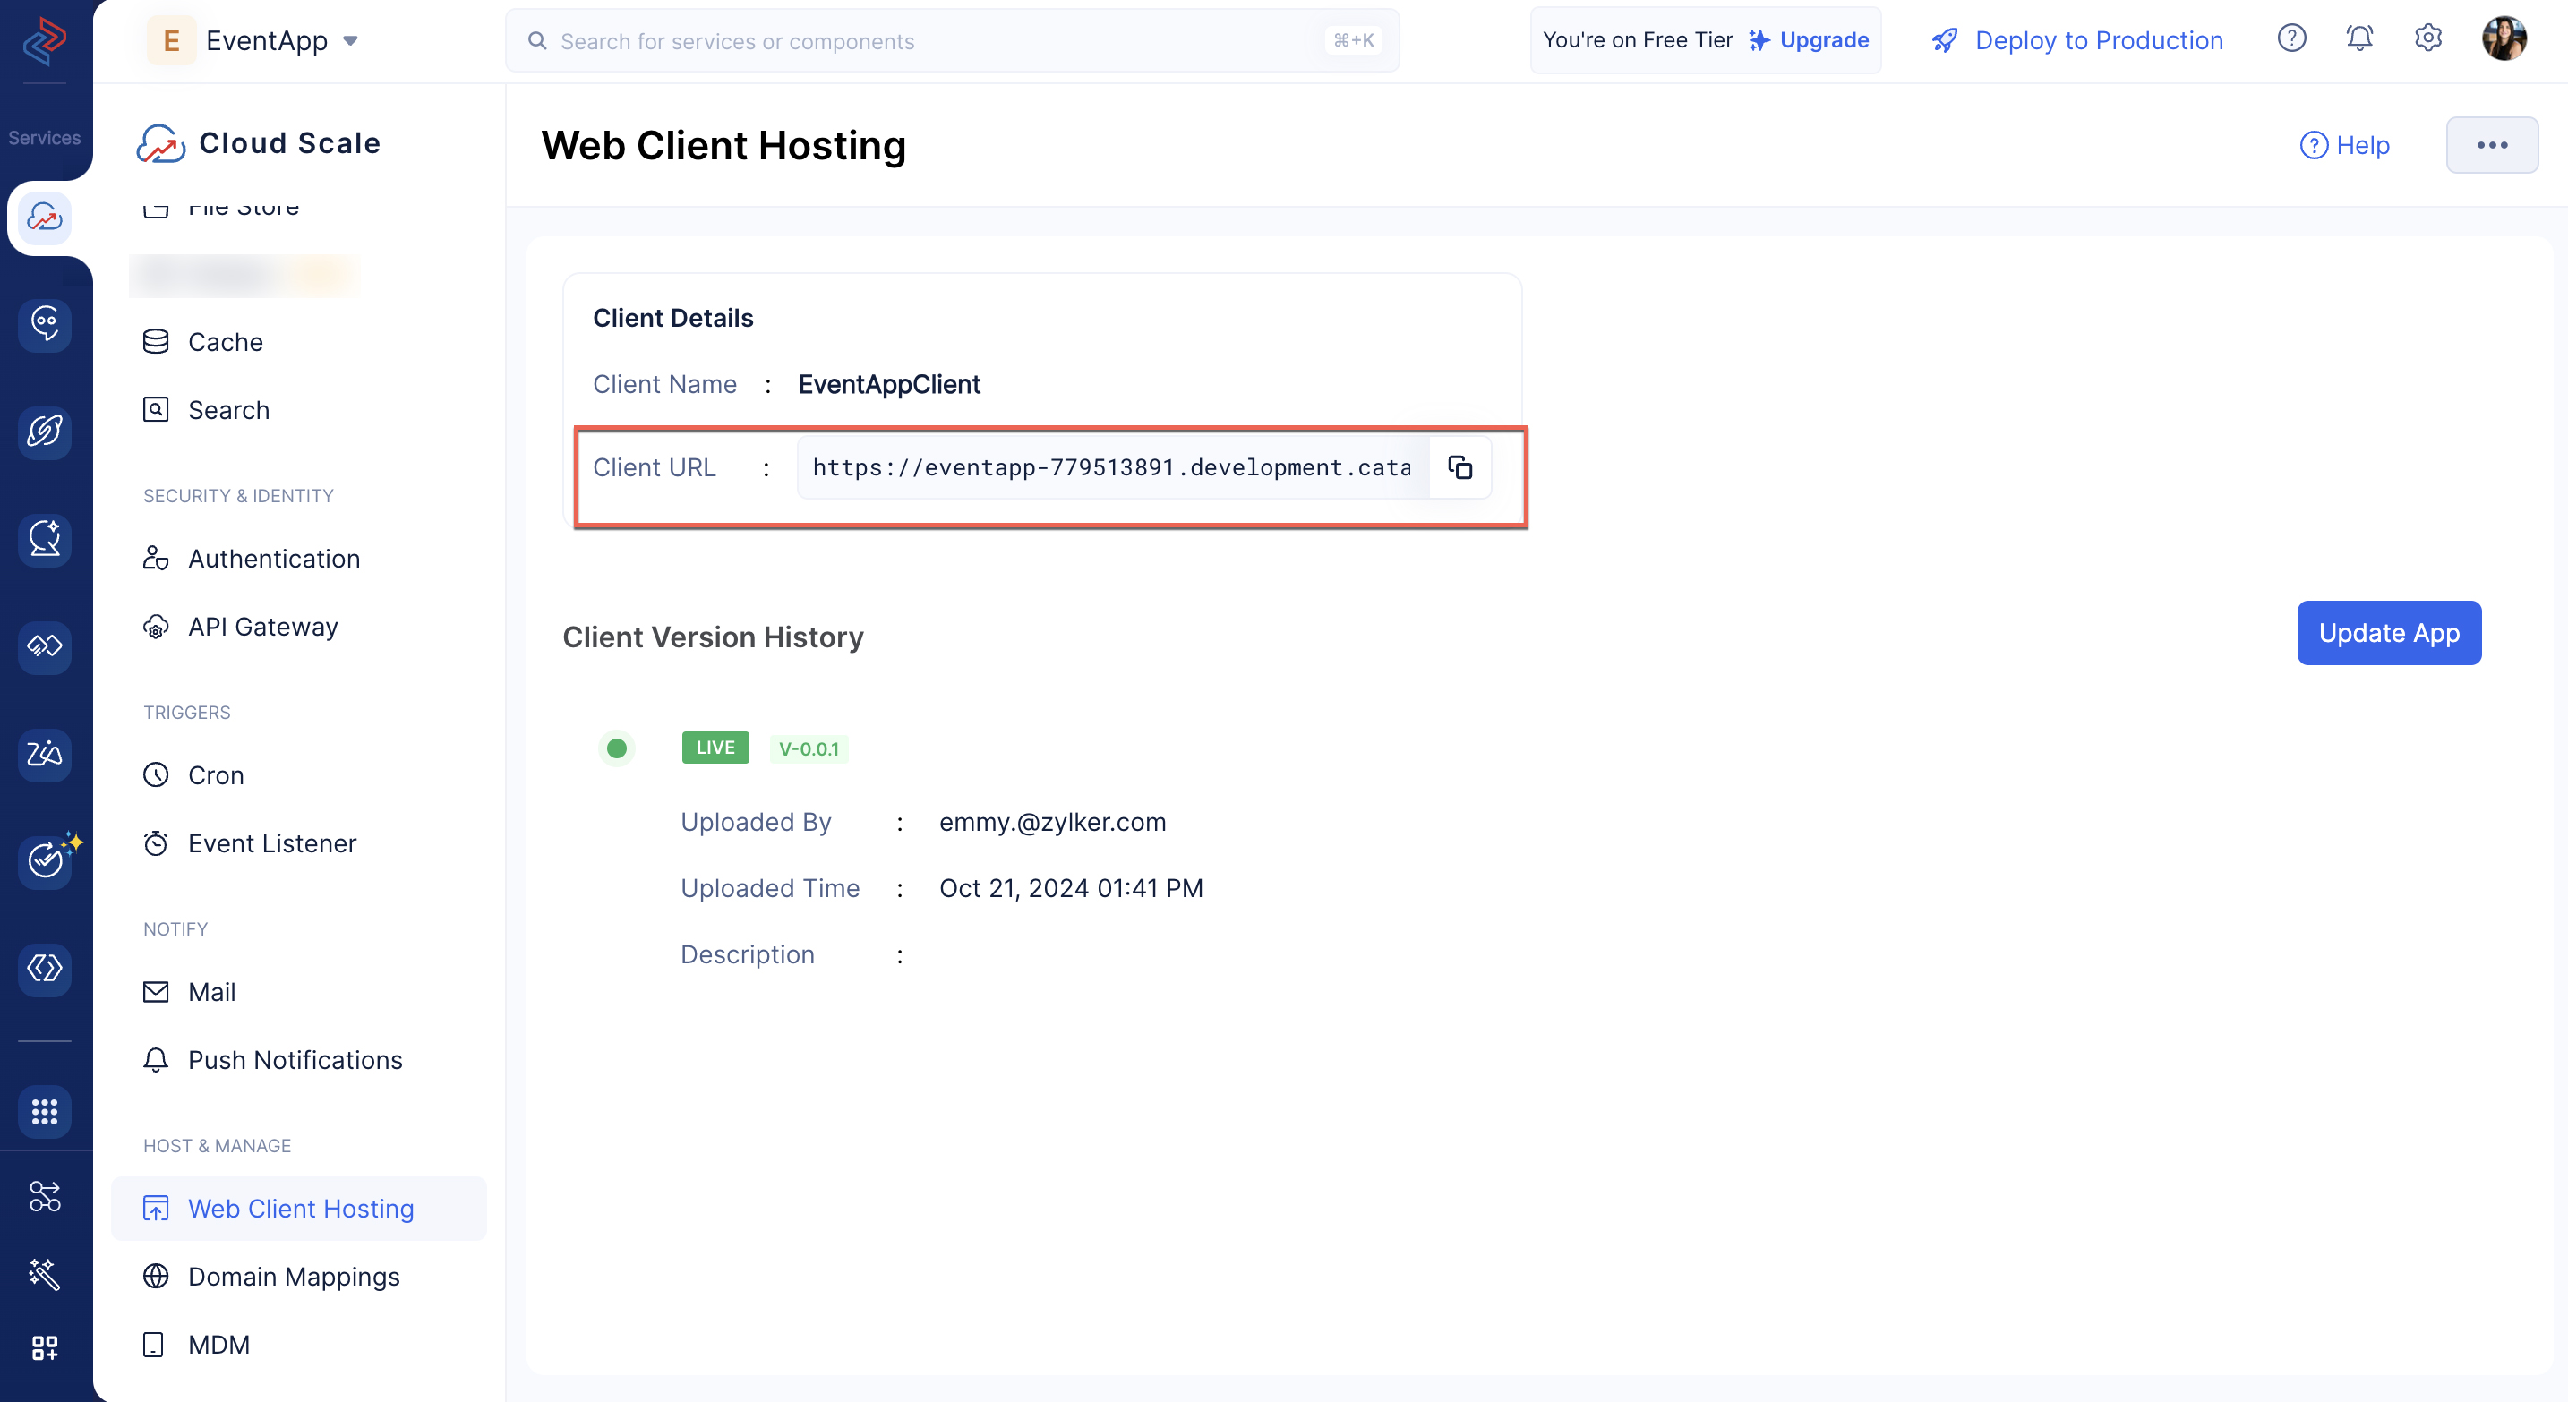2568x1402 pixels.
Task: Click the Cloud Scale icon in sidebar
Action: click(x=47, y=216)
